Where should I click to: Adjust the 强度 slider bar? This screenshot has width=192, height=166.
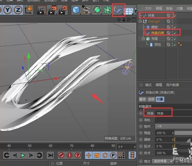(183, 133)
